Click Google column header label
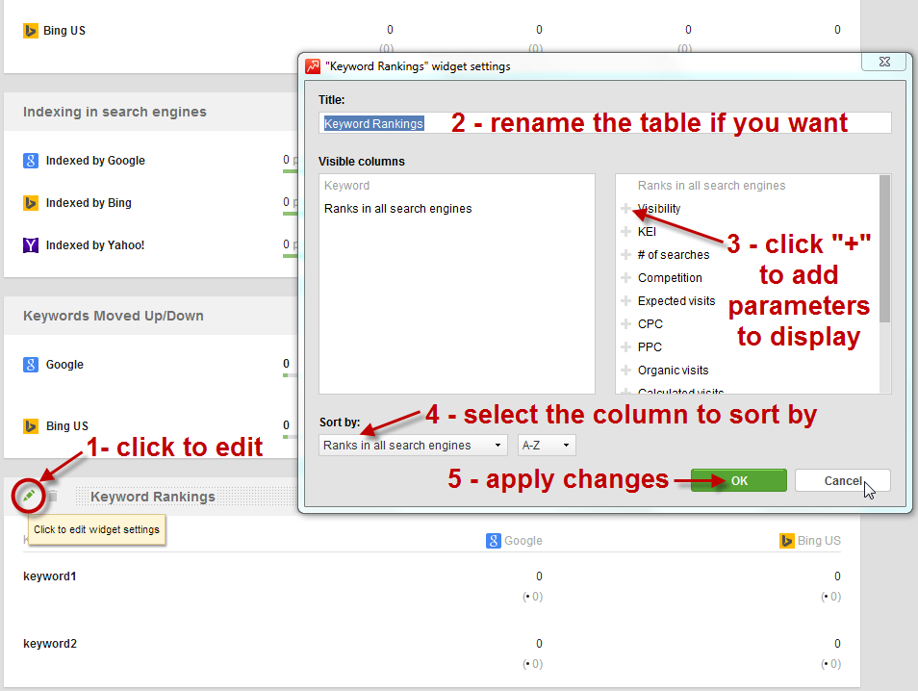This screenshot has height=691, width=918. [x=523, y=541]
